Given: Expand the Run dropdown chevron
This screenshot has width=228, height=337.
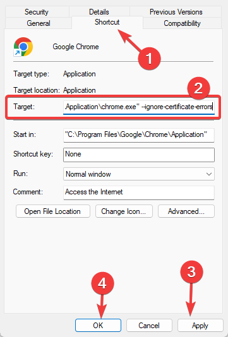Looking at the screenshot, I should (x=209, y=174).
